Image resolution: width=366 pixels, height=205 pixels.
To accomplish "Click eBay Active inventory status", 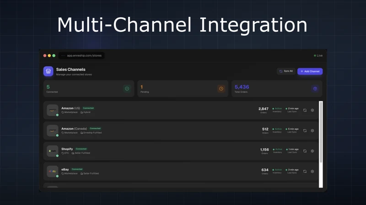I will pos(277,169).
